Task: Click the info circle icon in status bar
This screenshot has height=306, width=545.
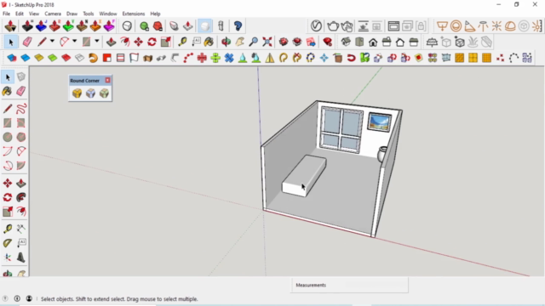Action: click(x=17, y=298)
